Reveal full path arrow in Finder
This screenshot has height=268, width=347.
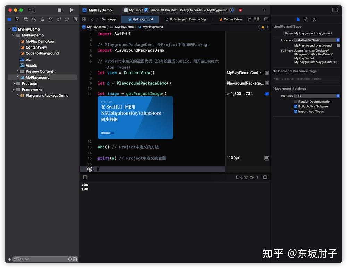point(335,62)
